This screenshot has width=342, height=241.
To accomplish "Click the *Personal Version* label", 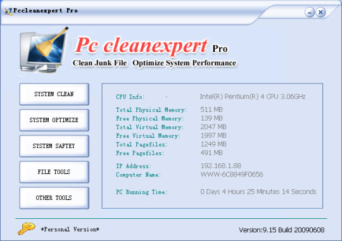I will 70,230.
